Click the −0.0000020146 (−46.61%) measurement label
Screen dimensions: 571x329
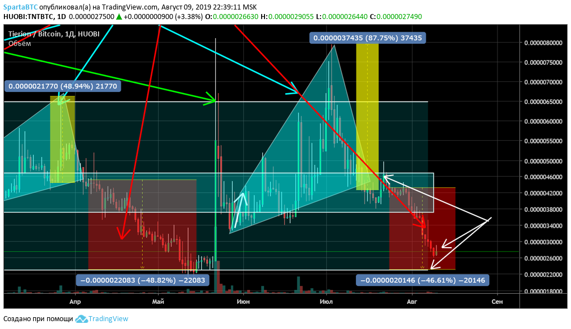pyautogui.click(x=423, y=280)
